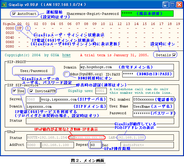Click the SignIn row label 0020
The height and width of the screenshot is (166, 184).
tap(10, 33)
